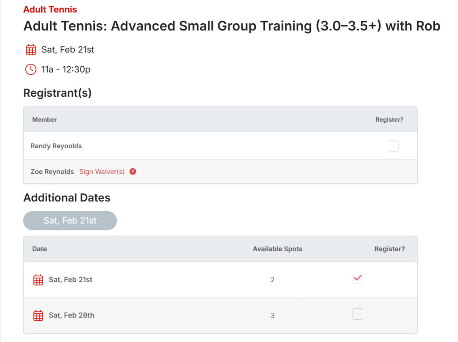Click the calendar icon on the Feb 21st row
The image size is (458, 342).
pyautogui.click(x=38, y=279)
